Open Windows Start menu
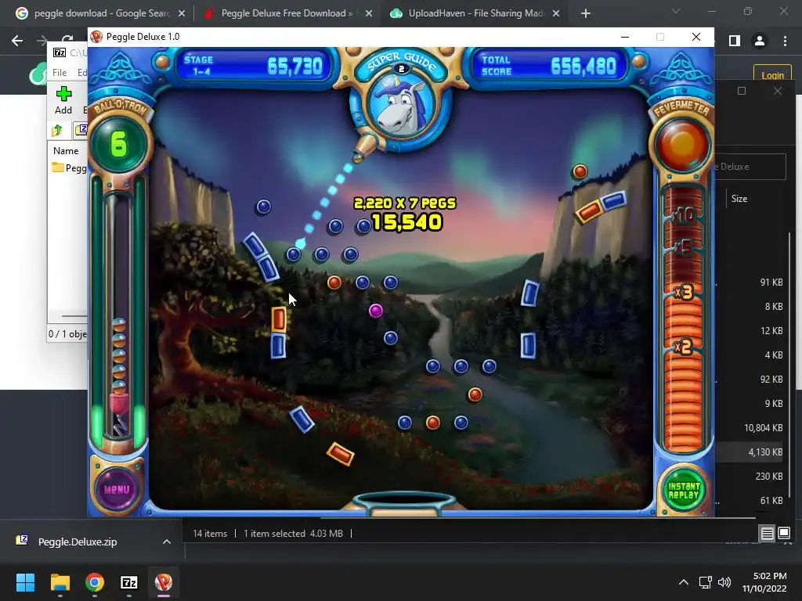 (x=25, y=582)
